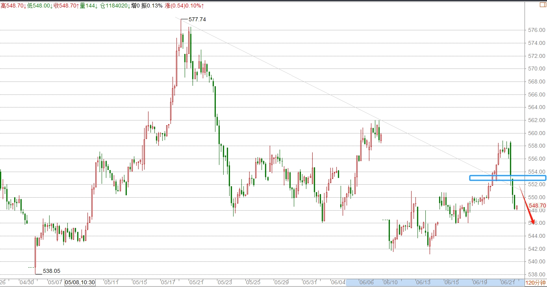Screen dimensions: 547x287
Task: Click the 05/23 date on time axis
Action: [x=224, y=283]
